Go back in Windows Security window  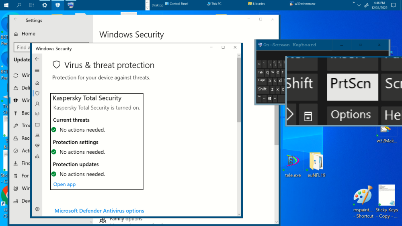37,59
